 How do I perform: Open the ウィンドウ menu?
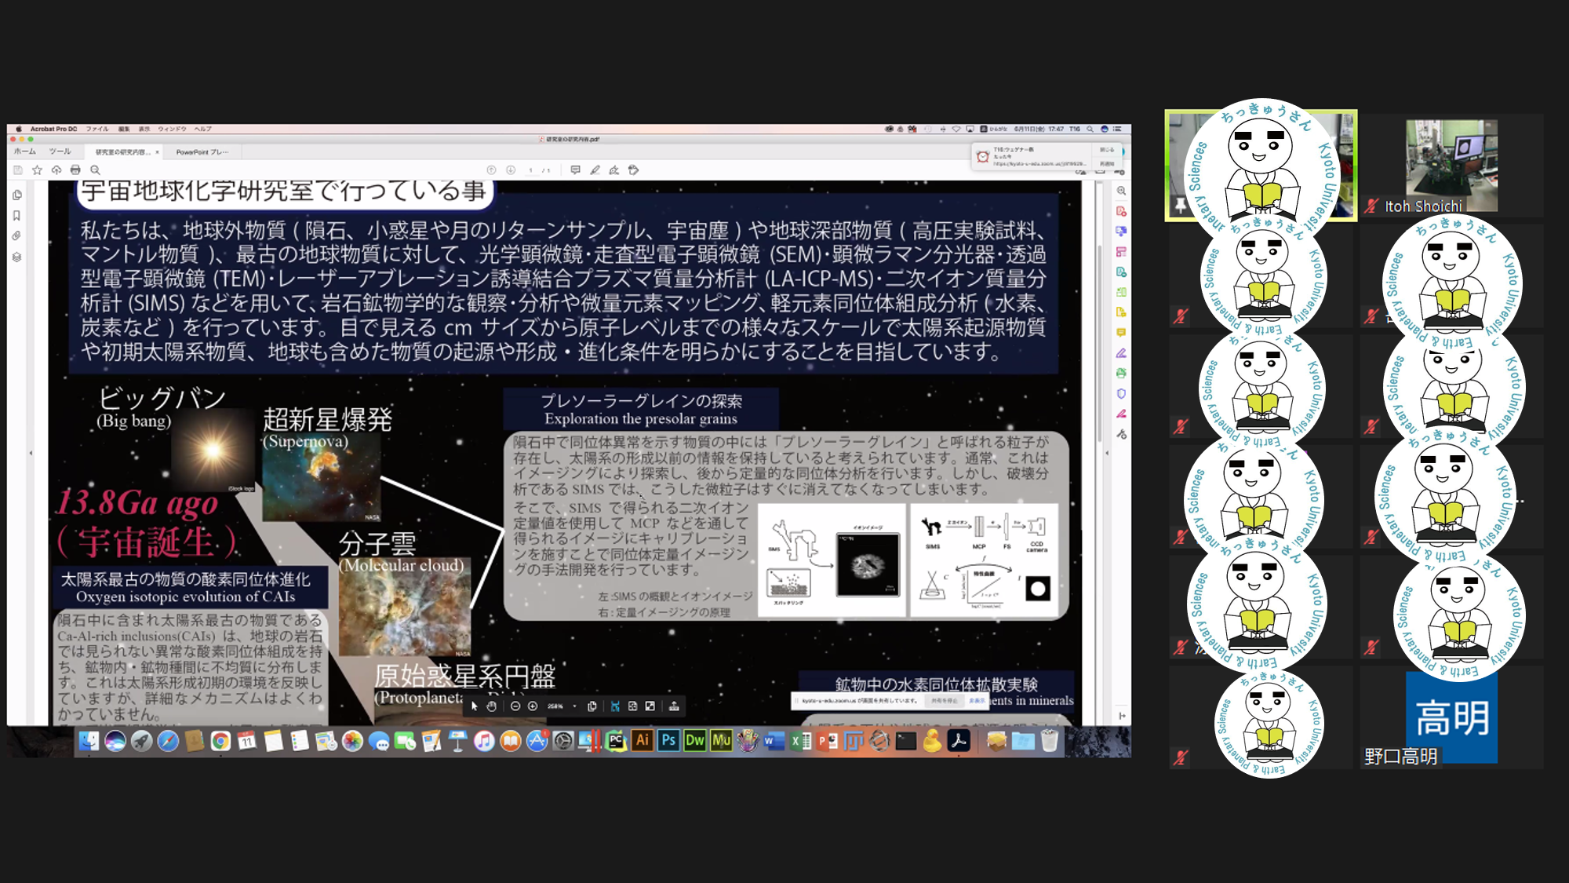[172, 129]
